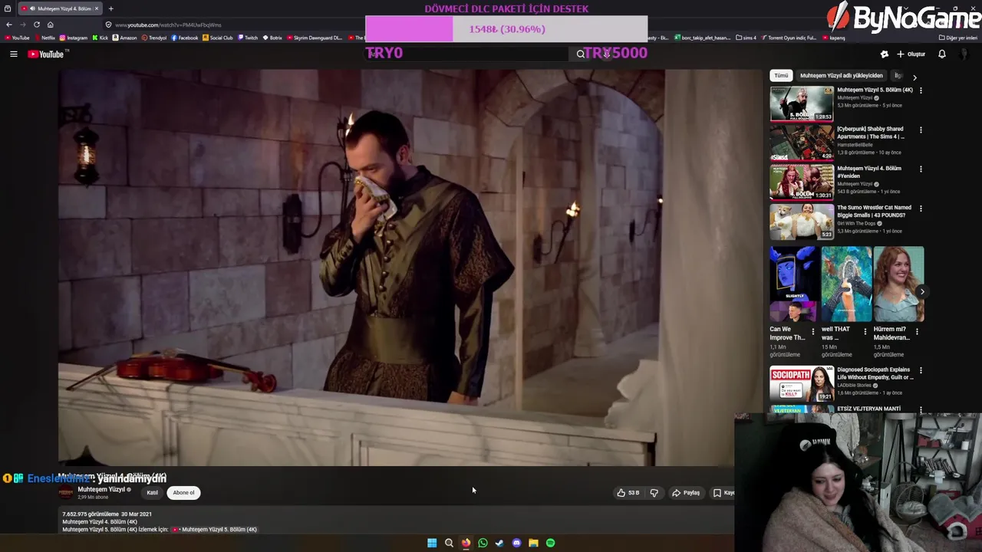
Task: Open Spotify from the taskbar
Action: (x=550, y=543)
